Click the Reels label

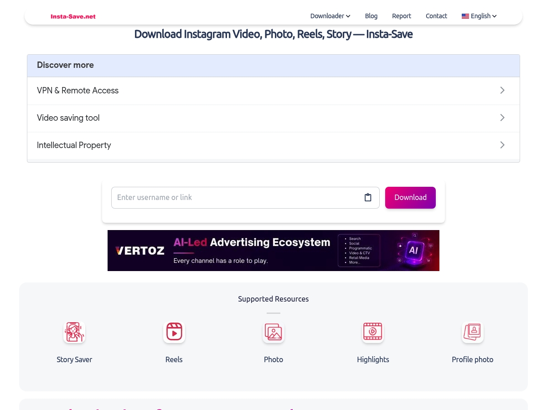pos(174,359)
